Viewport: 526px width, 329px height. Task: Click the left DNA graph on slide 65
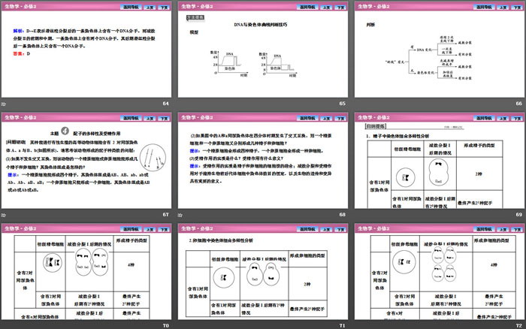(229, 64)
